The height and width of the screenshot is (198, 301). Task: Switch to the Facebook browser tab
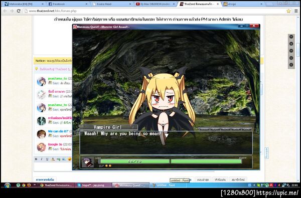[68, 4]
